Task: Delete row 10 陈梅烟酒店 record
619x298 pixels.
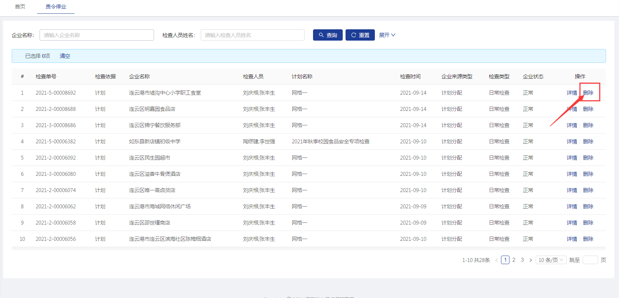Action: click(x=588, y=239)
